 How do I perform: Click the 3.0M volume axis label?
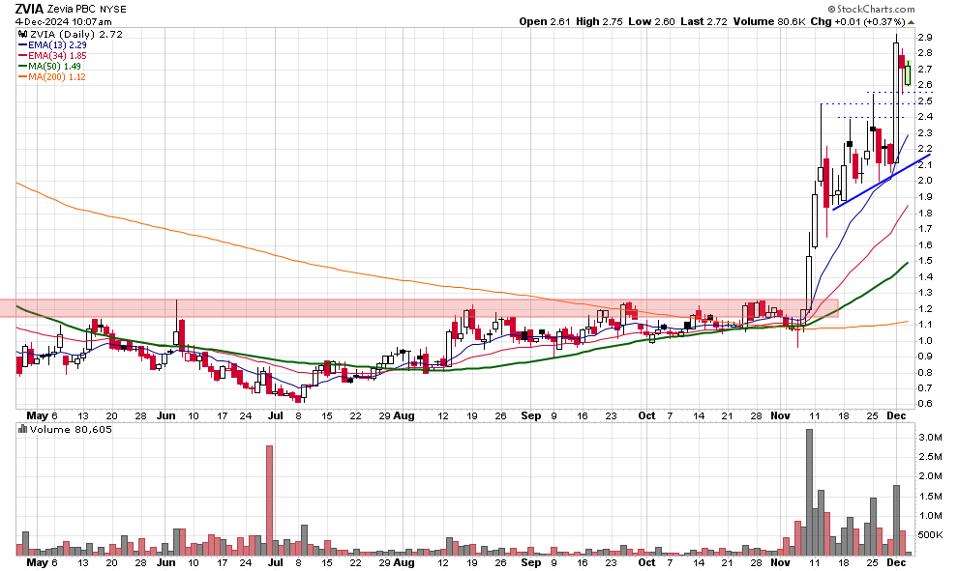(x=928, y=438)
